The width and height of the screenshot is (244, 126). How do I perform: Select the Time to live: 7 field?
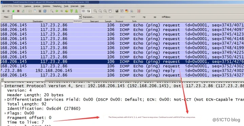tap(25, 122)
